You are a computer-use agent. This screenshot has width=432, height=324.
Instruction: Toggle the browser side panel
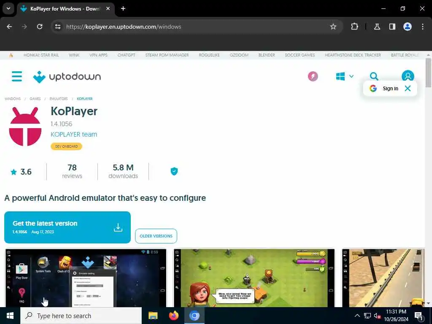(392, 27)
